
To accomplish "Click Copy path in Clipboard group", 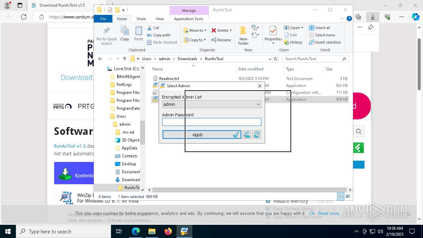I will point(159,35).
